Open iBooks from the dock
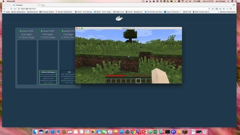Screen dimensions: 240x135 [x=116, y=132]
